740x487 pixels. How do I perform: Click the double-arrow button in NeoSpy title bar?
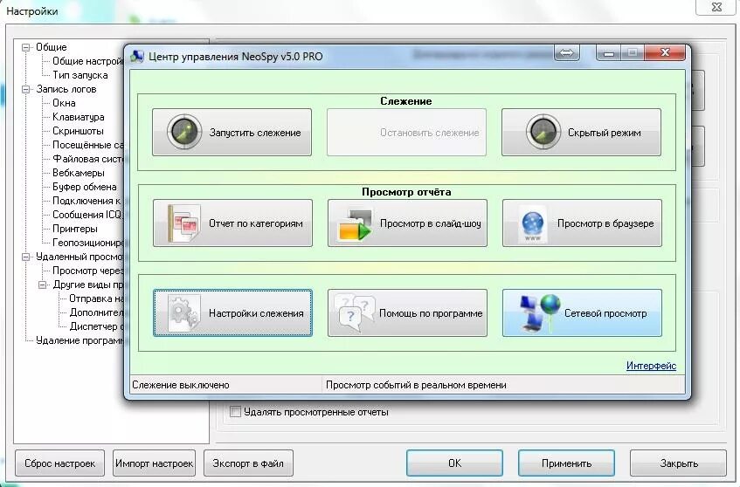point(567,52)
